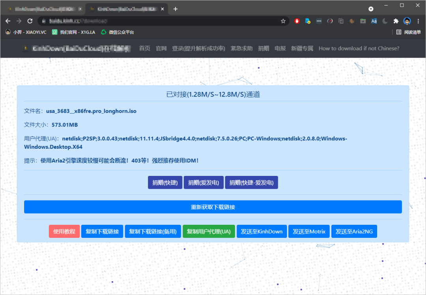Open Chrome's three-dot menu
Screen dimensions: 426x295
[x=418, y=21]
